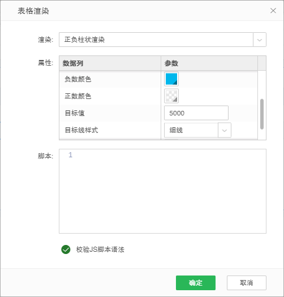The height and width of the screenshot is (297, 284).
Task: Select the 正数颜色 property row label
Action: [x=78, y=96]
